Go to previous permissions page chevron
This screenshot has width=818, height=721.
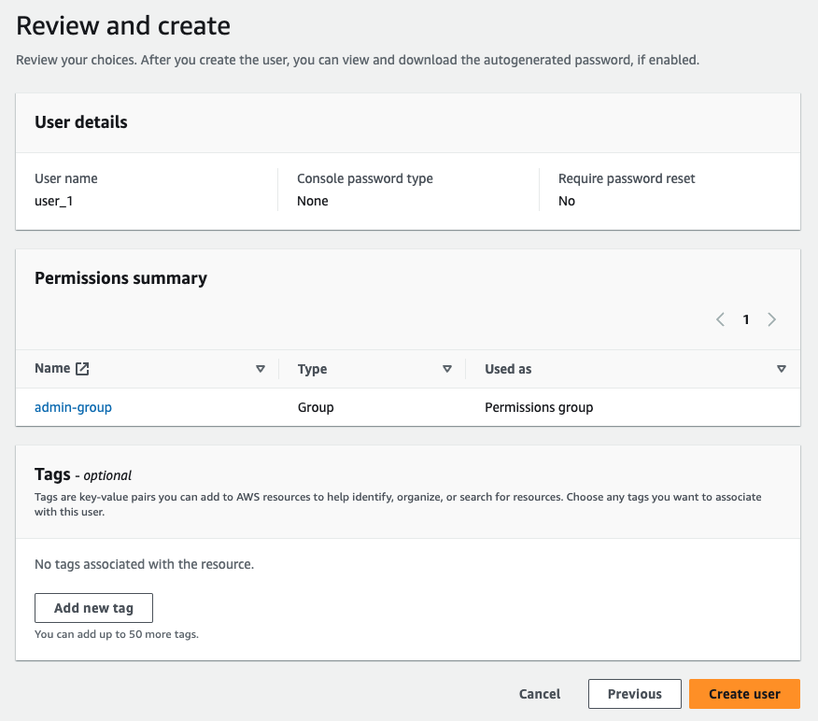(721, 319)
